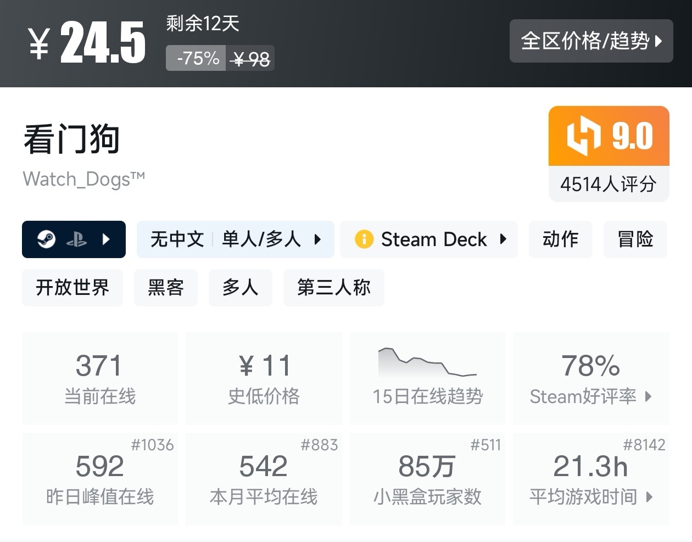Tap the 多人 tag
The width and height of the screenshot is (692, 542).
click(240, 288)
